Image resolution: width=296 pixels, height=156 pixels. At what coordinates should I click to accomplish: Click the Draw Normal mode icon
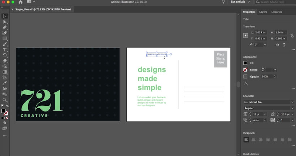coord(5,123)
